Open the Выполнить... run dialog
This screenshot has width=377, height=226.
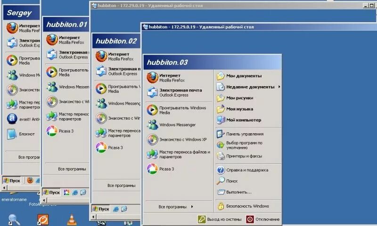click(248, 192)
